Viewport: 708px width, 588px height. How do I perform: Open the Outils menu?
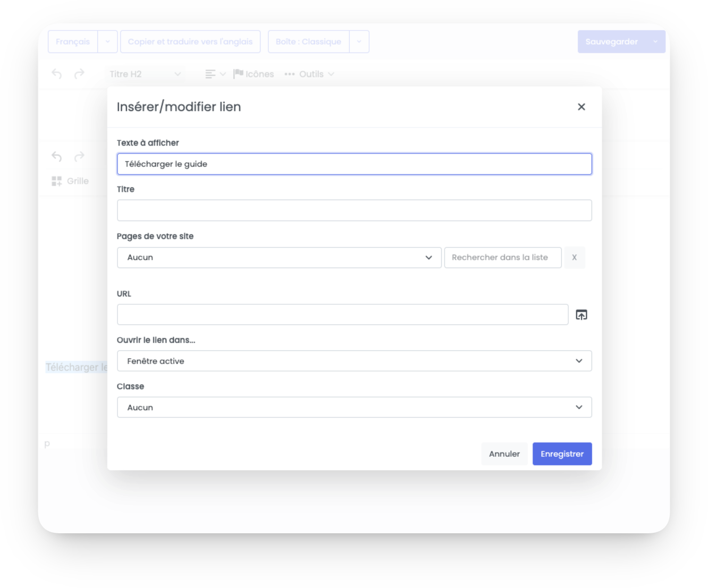click(x=309, y=74)
